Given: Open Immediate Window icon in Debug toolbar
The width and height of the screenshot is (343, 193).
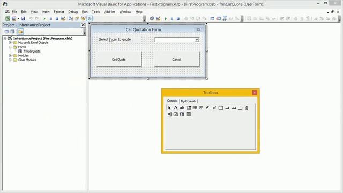Looking at the screenshot, I should pyautogui.click(x=219, y=19).
